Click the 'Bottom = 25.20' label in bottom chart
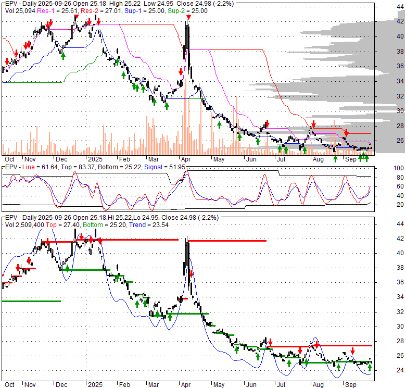Image resolution: width=406 pixels, height=388 pixels. coord(105,225)
